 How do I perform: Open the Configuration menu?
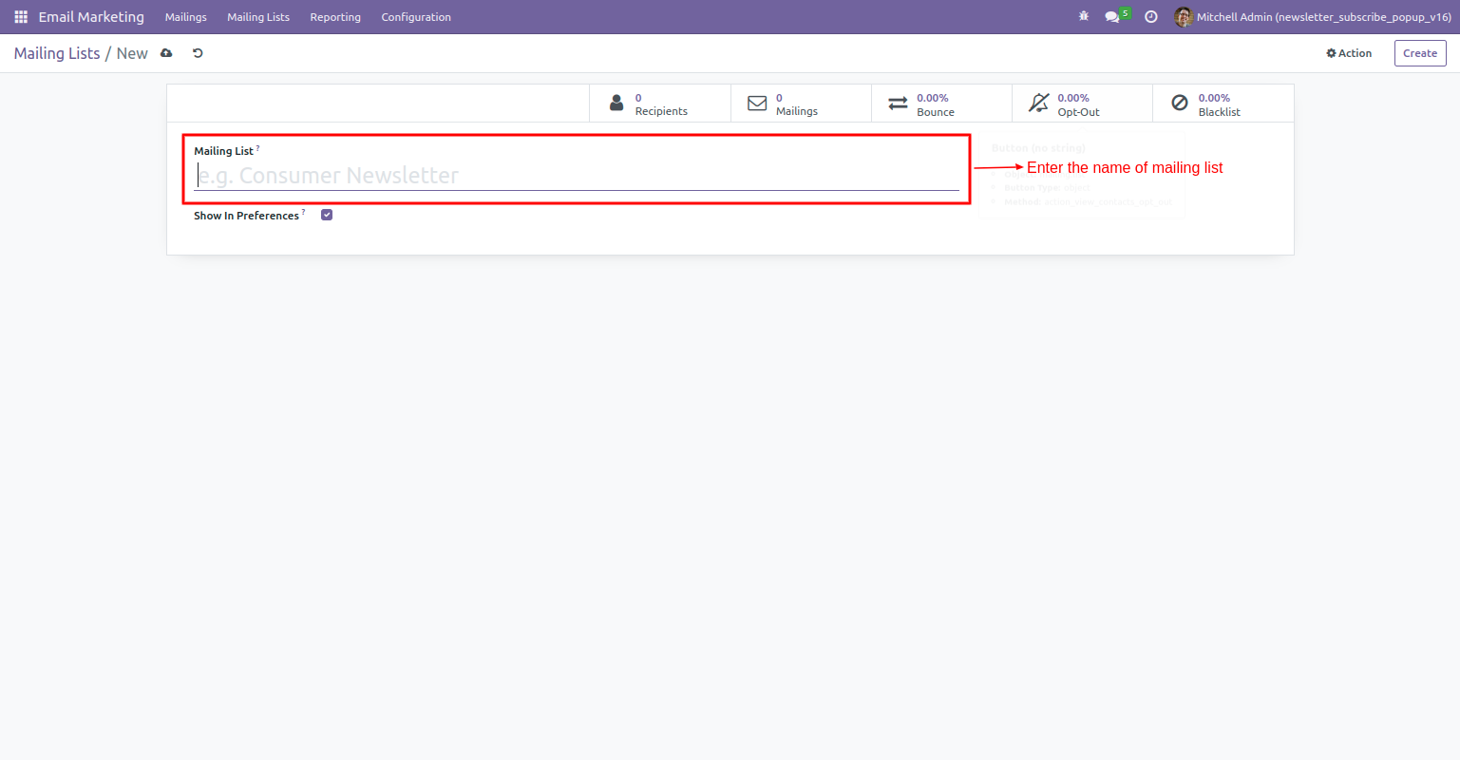click(x=416, y=17)
